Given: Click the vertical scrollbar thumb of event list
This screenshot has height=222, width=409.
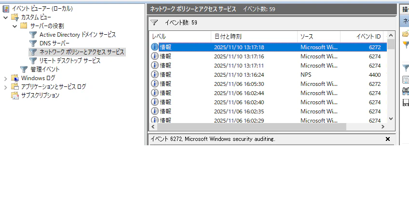Looking at the screenshot, I should point(391,44).
